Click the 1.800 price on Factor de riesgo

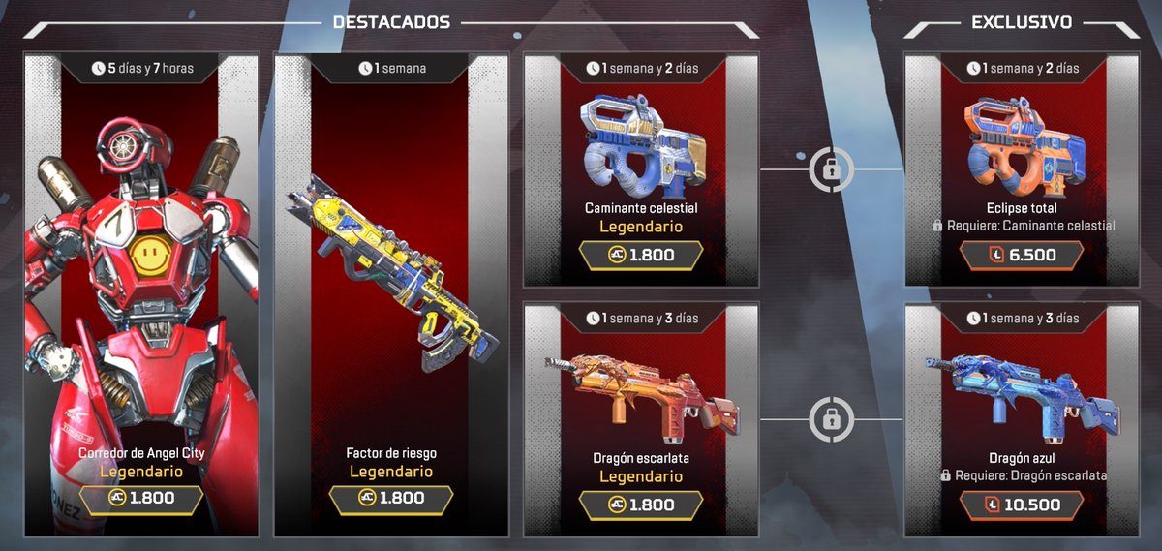(391, 499)
